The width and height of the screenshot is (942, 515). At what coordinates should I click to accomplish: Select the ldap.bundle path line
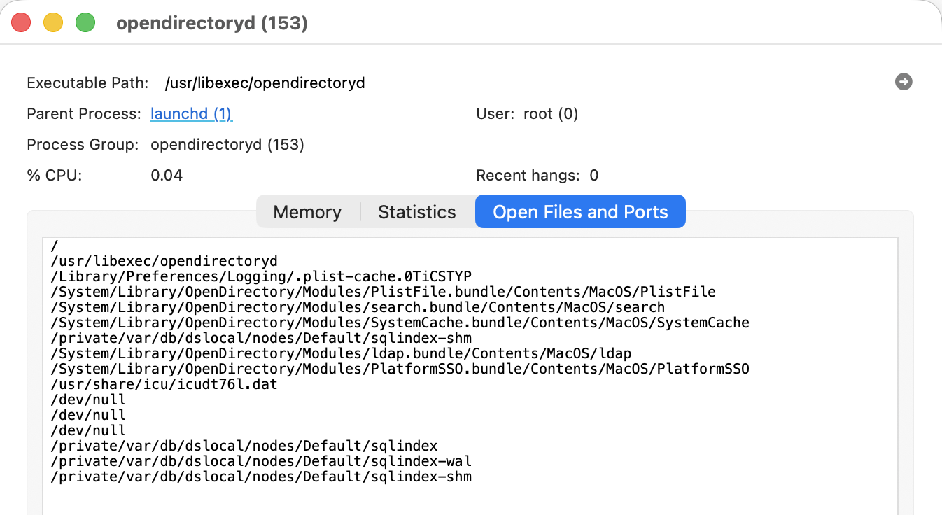coord(341,353)
